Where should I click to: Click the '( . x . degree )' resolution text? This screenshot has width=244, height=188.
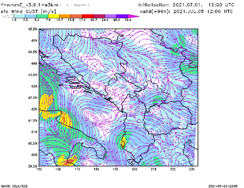74,5
